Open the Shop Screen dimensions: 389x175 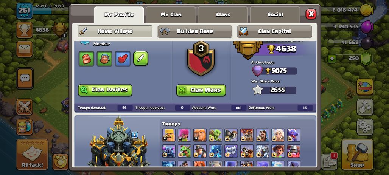click(x=357, y=155)
